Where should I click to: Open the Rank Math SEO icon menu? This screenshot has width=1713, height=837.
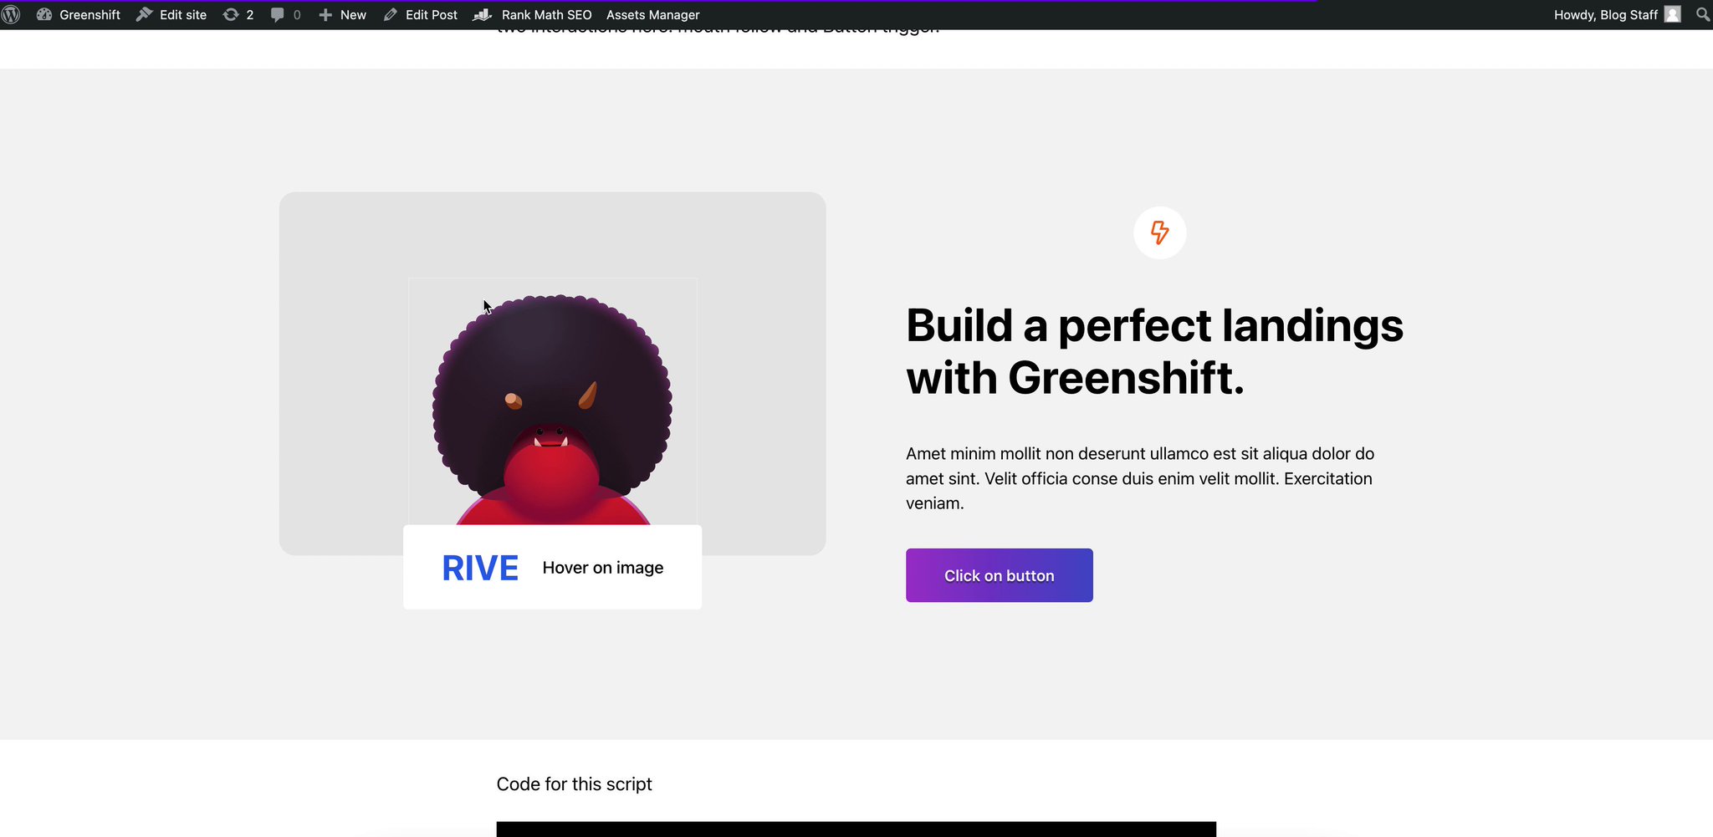[483, 14]
